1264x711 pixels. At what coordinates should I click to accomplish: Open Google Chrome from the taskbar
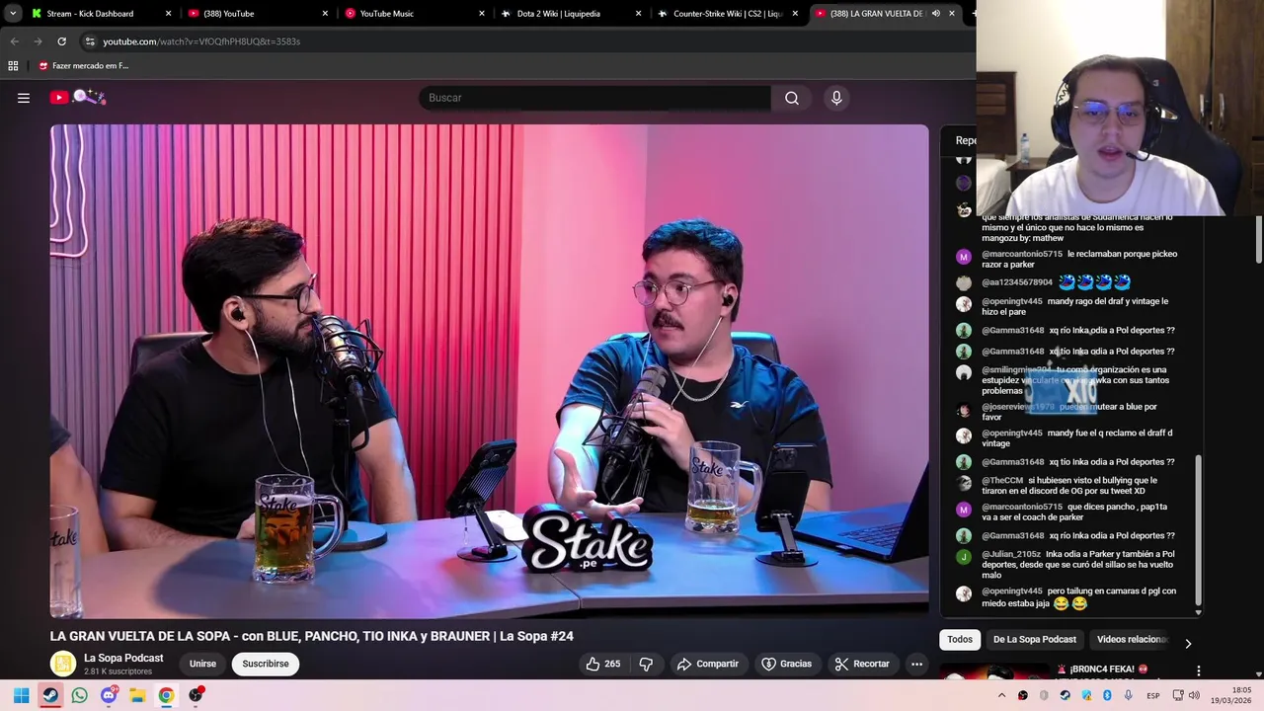coord(166,695)
